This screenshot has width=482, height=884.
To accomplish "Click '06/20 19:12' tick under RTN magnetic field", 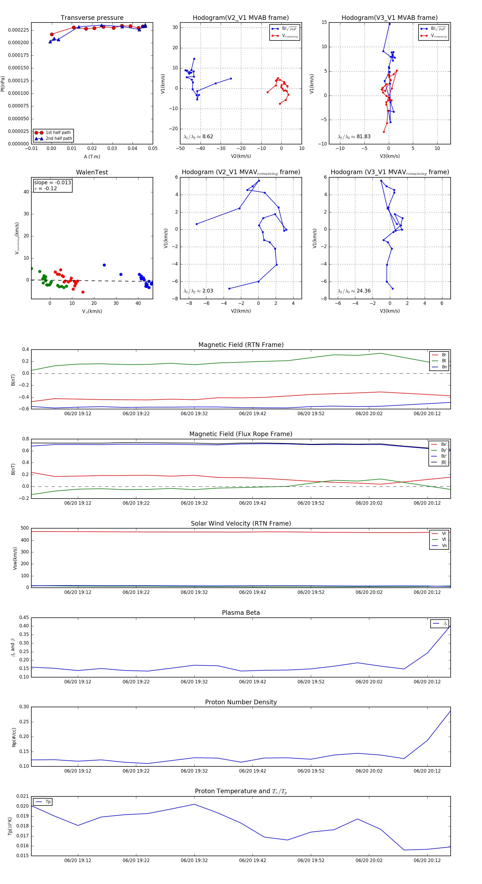I will (78, 414).
